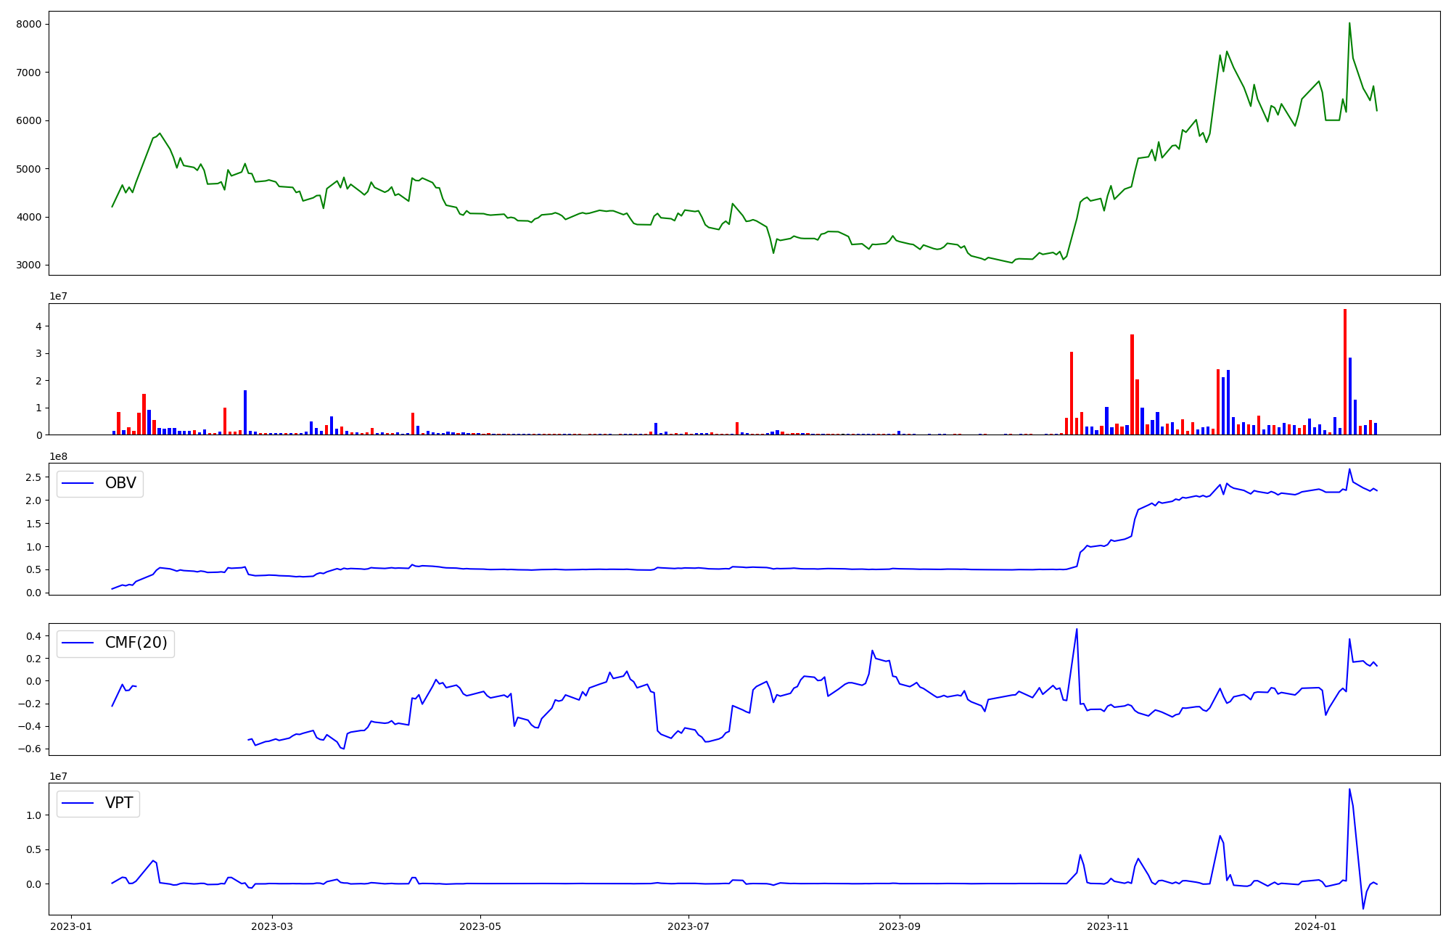Click the 4000 price axis tick label
1451x943 pixels.
pos(29,217)
